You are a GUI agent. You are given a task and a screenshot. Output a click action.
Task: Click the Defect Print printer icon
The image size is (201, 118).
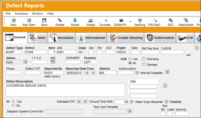[x=121, y=20]
